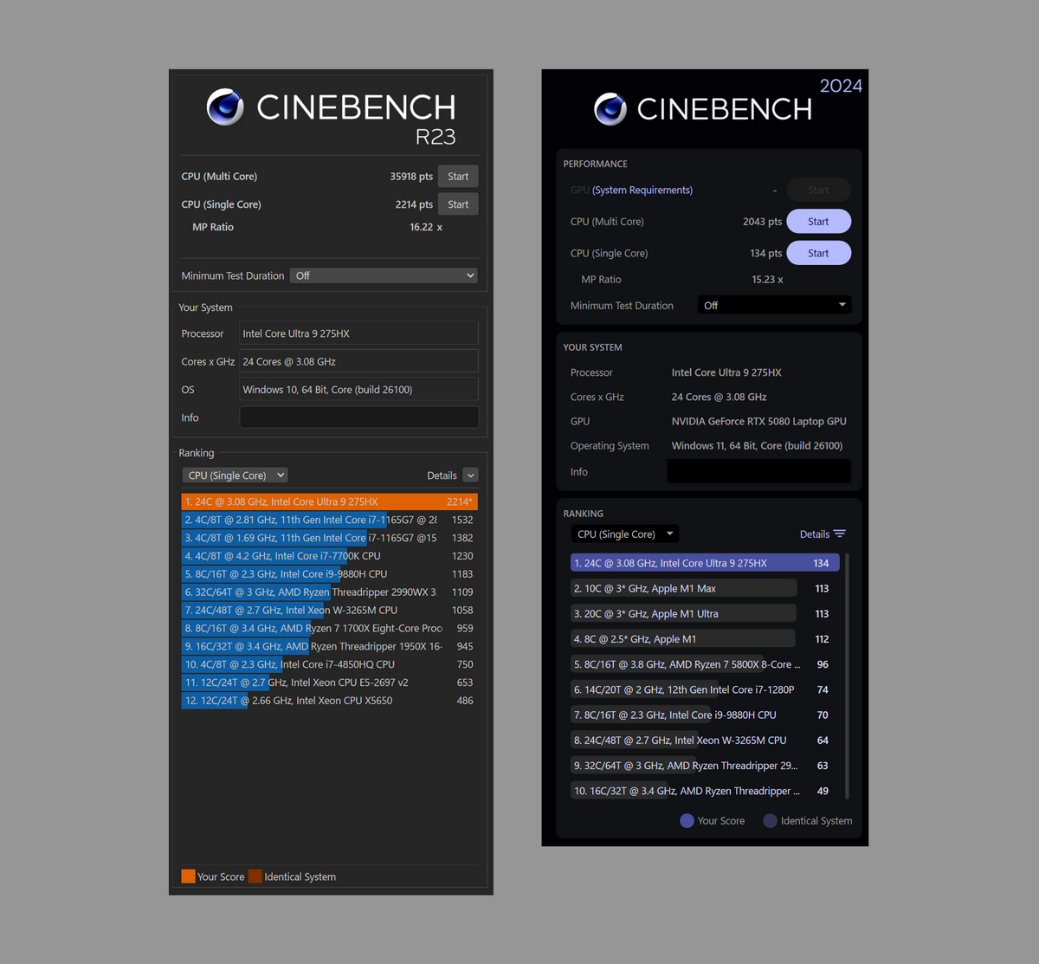Start the CPU (Single Core) test in R23
1039x964 pixels.
pyautogui.click(x=458, y=204)
